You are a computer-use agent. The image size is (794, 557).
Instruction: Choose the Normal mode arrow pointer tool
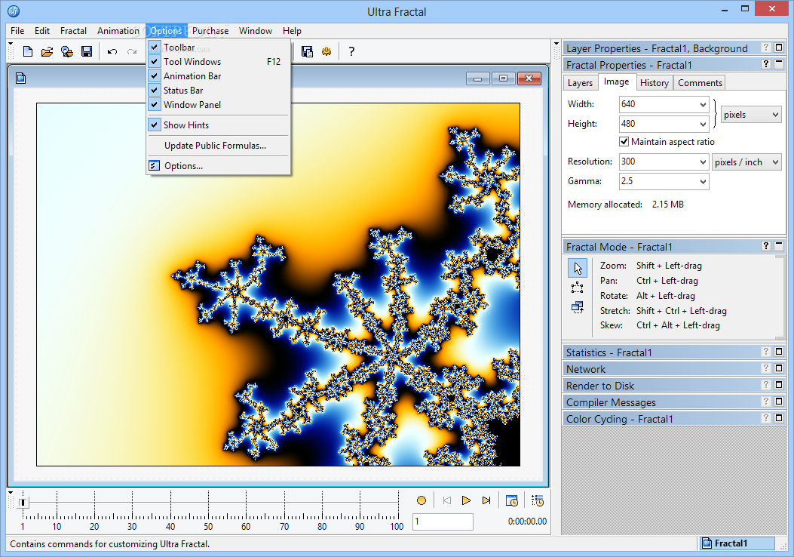578,268
